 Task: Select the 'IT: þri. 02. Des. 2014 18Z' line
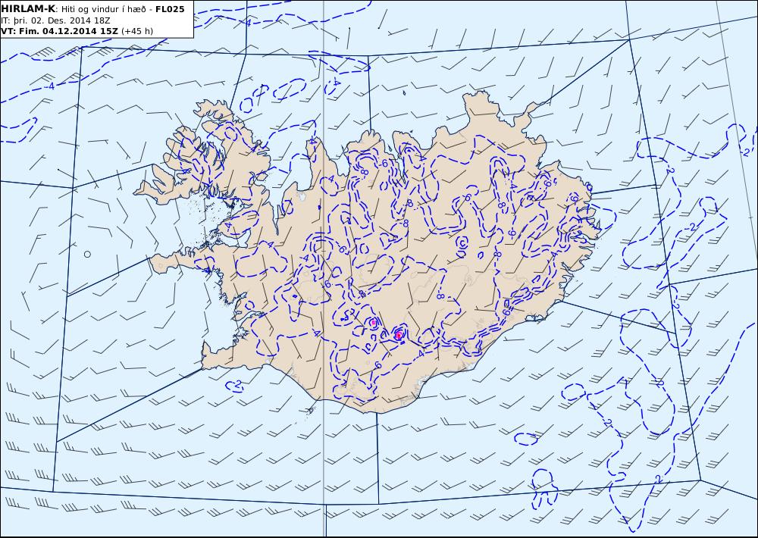tap(55, 20)
